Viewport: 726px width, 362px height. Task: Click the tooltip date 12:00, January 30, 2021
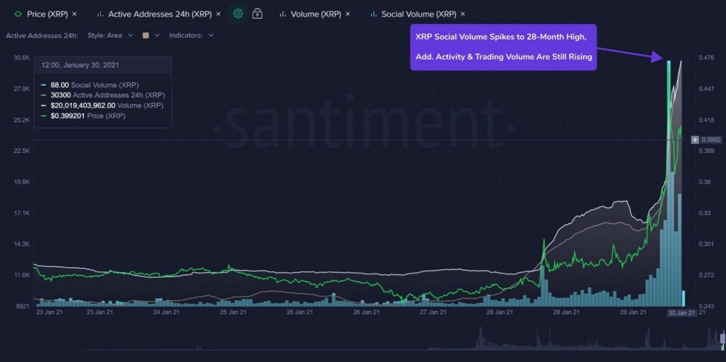(x=80, y=65)
